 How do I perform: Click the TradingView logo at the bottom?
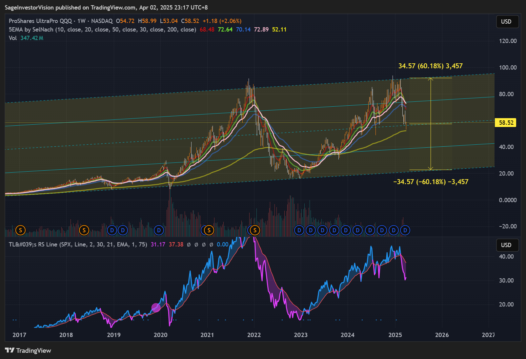point(28,350)
